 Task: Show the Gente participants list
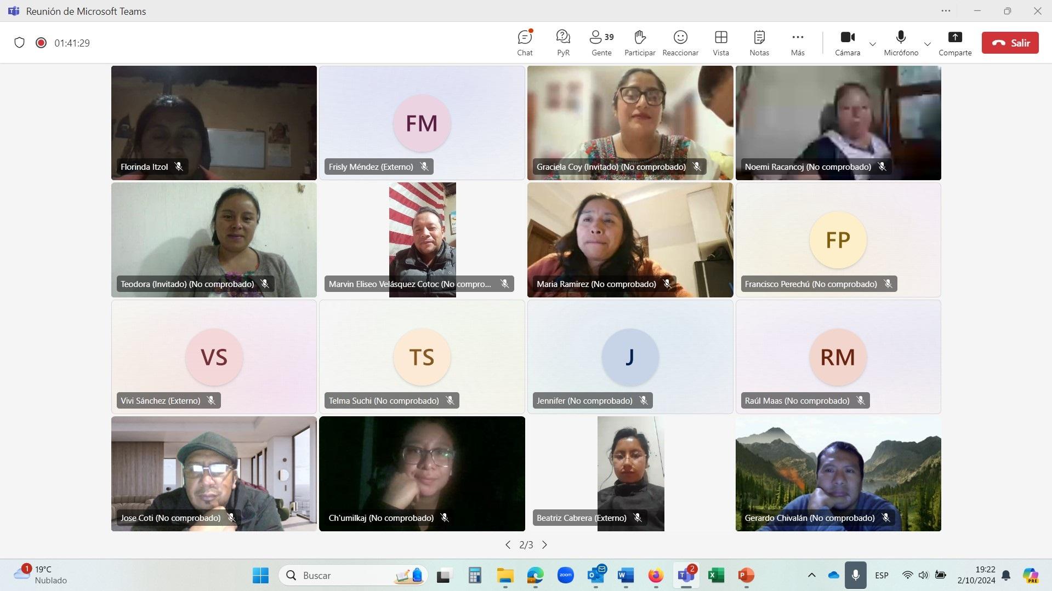click(601, 43)
